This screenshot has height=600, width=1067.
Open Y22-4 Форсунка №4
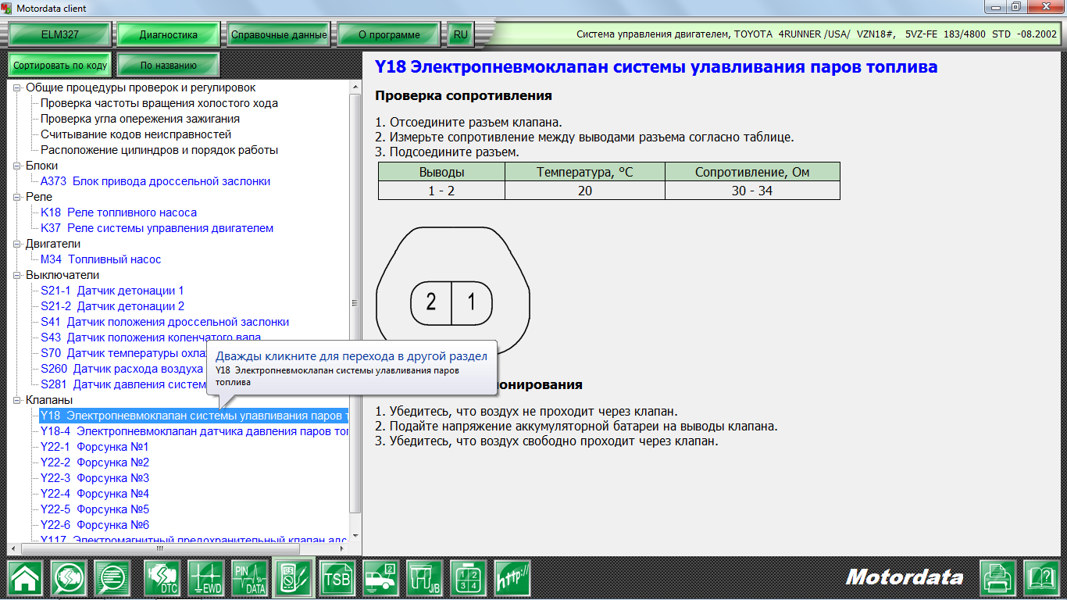[95, 494]
